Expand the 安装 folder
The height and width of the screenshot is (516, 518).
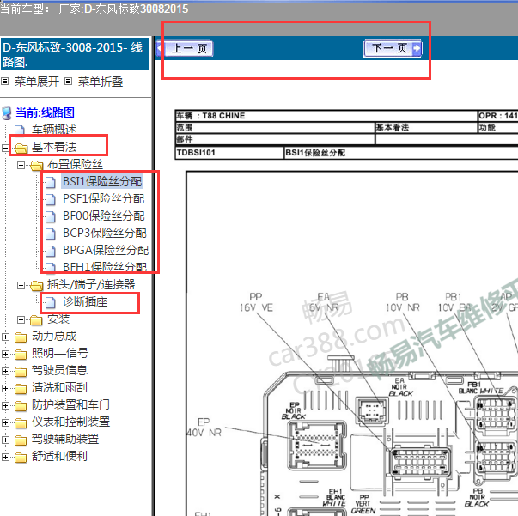click(x=21, y=319)
